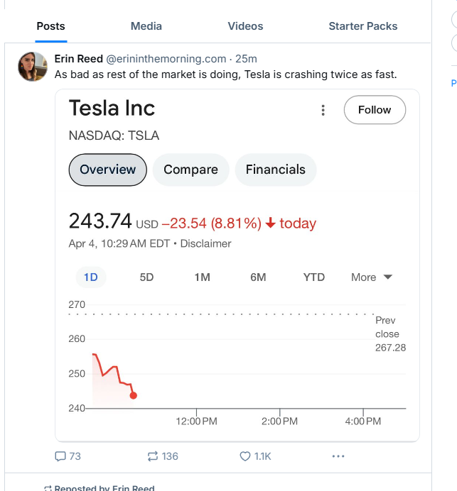457x491 pixels.
Task: Repost this Tesla post
Action: tap(152, 456)
